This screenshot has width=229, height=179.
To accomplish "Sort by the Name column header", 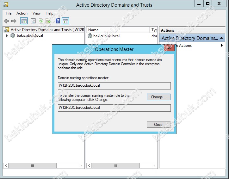I will coord(118,30).
